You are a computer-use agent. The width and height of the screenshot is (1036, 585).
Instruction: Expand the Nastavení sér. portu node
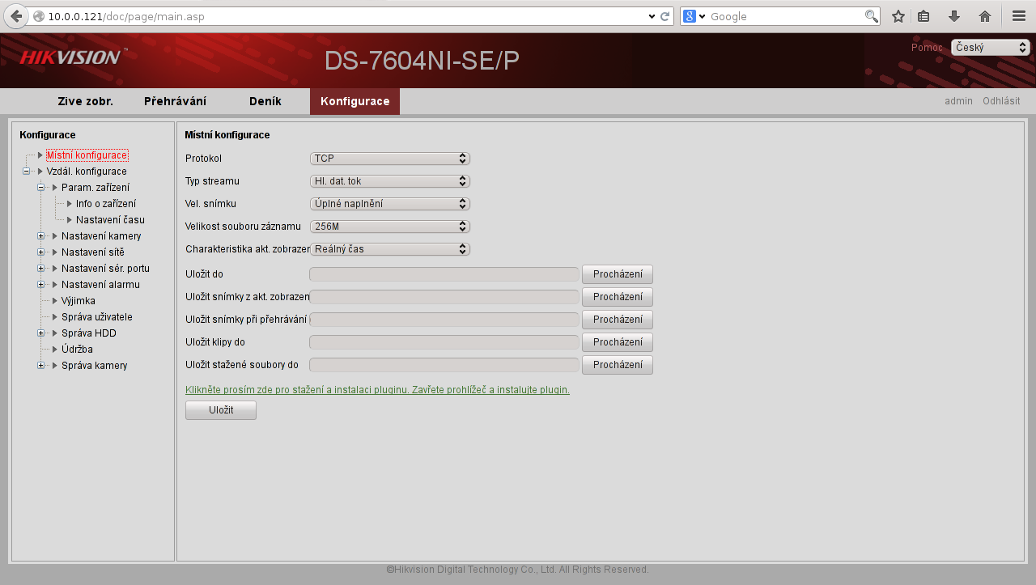[x=40, y=269]
